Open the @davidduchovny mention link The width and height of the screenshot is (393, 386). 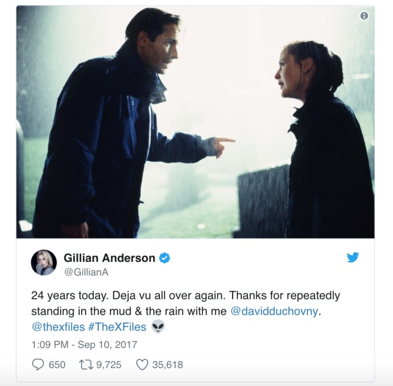[274, 311]
